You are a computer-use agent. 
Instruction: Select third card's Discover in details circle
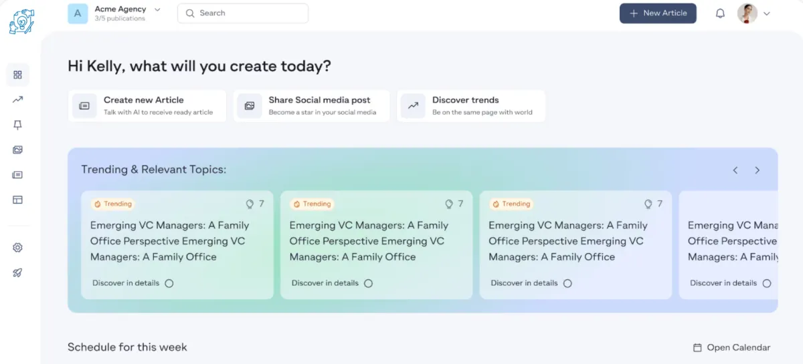pos(567,283)
